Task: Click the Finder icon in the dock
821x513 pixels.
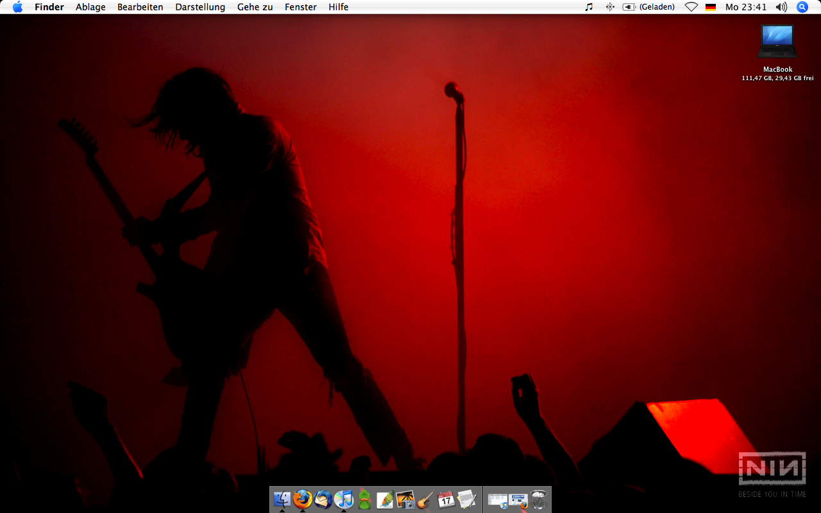Action: pos(282,499)
